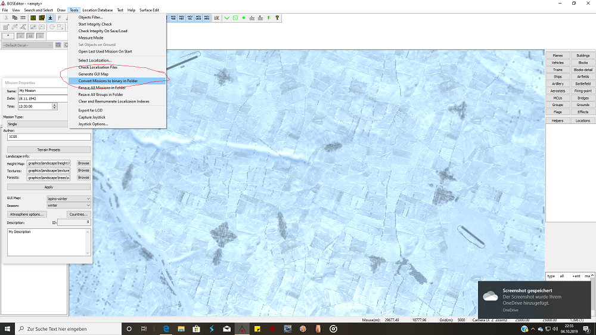
Task: Click the MCU TR toolbar icon
Action: (173, 18)
